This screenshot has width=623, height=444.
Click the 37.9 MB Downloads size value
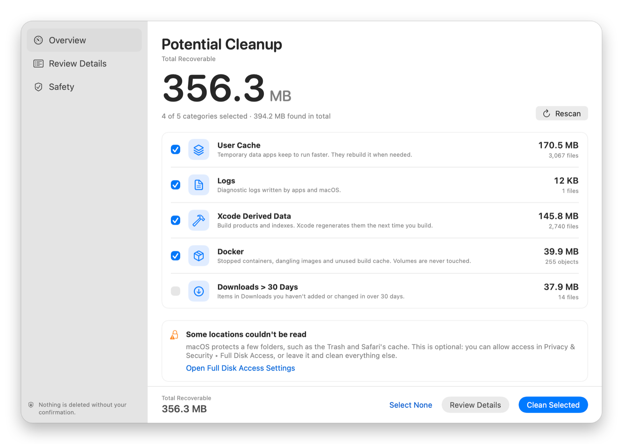pyautogui.click(x=561, y=287)
